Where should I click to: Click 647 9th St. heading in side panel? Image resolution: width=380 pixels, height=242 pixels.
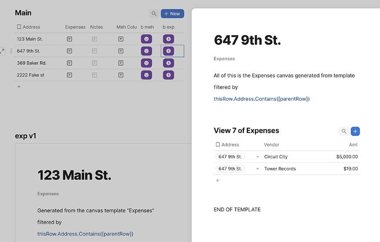[247, 40]
